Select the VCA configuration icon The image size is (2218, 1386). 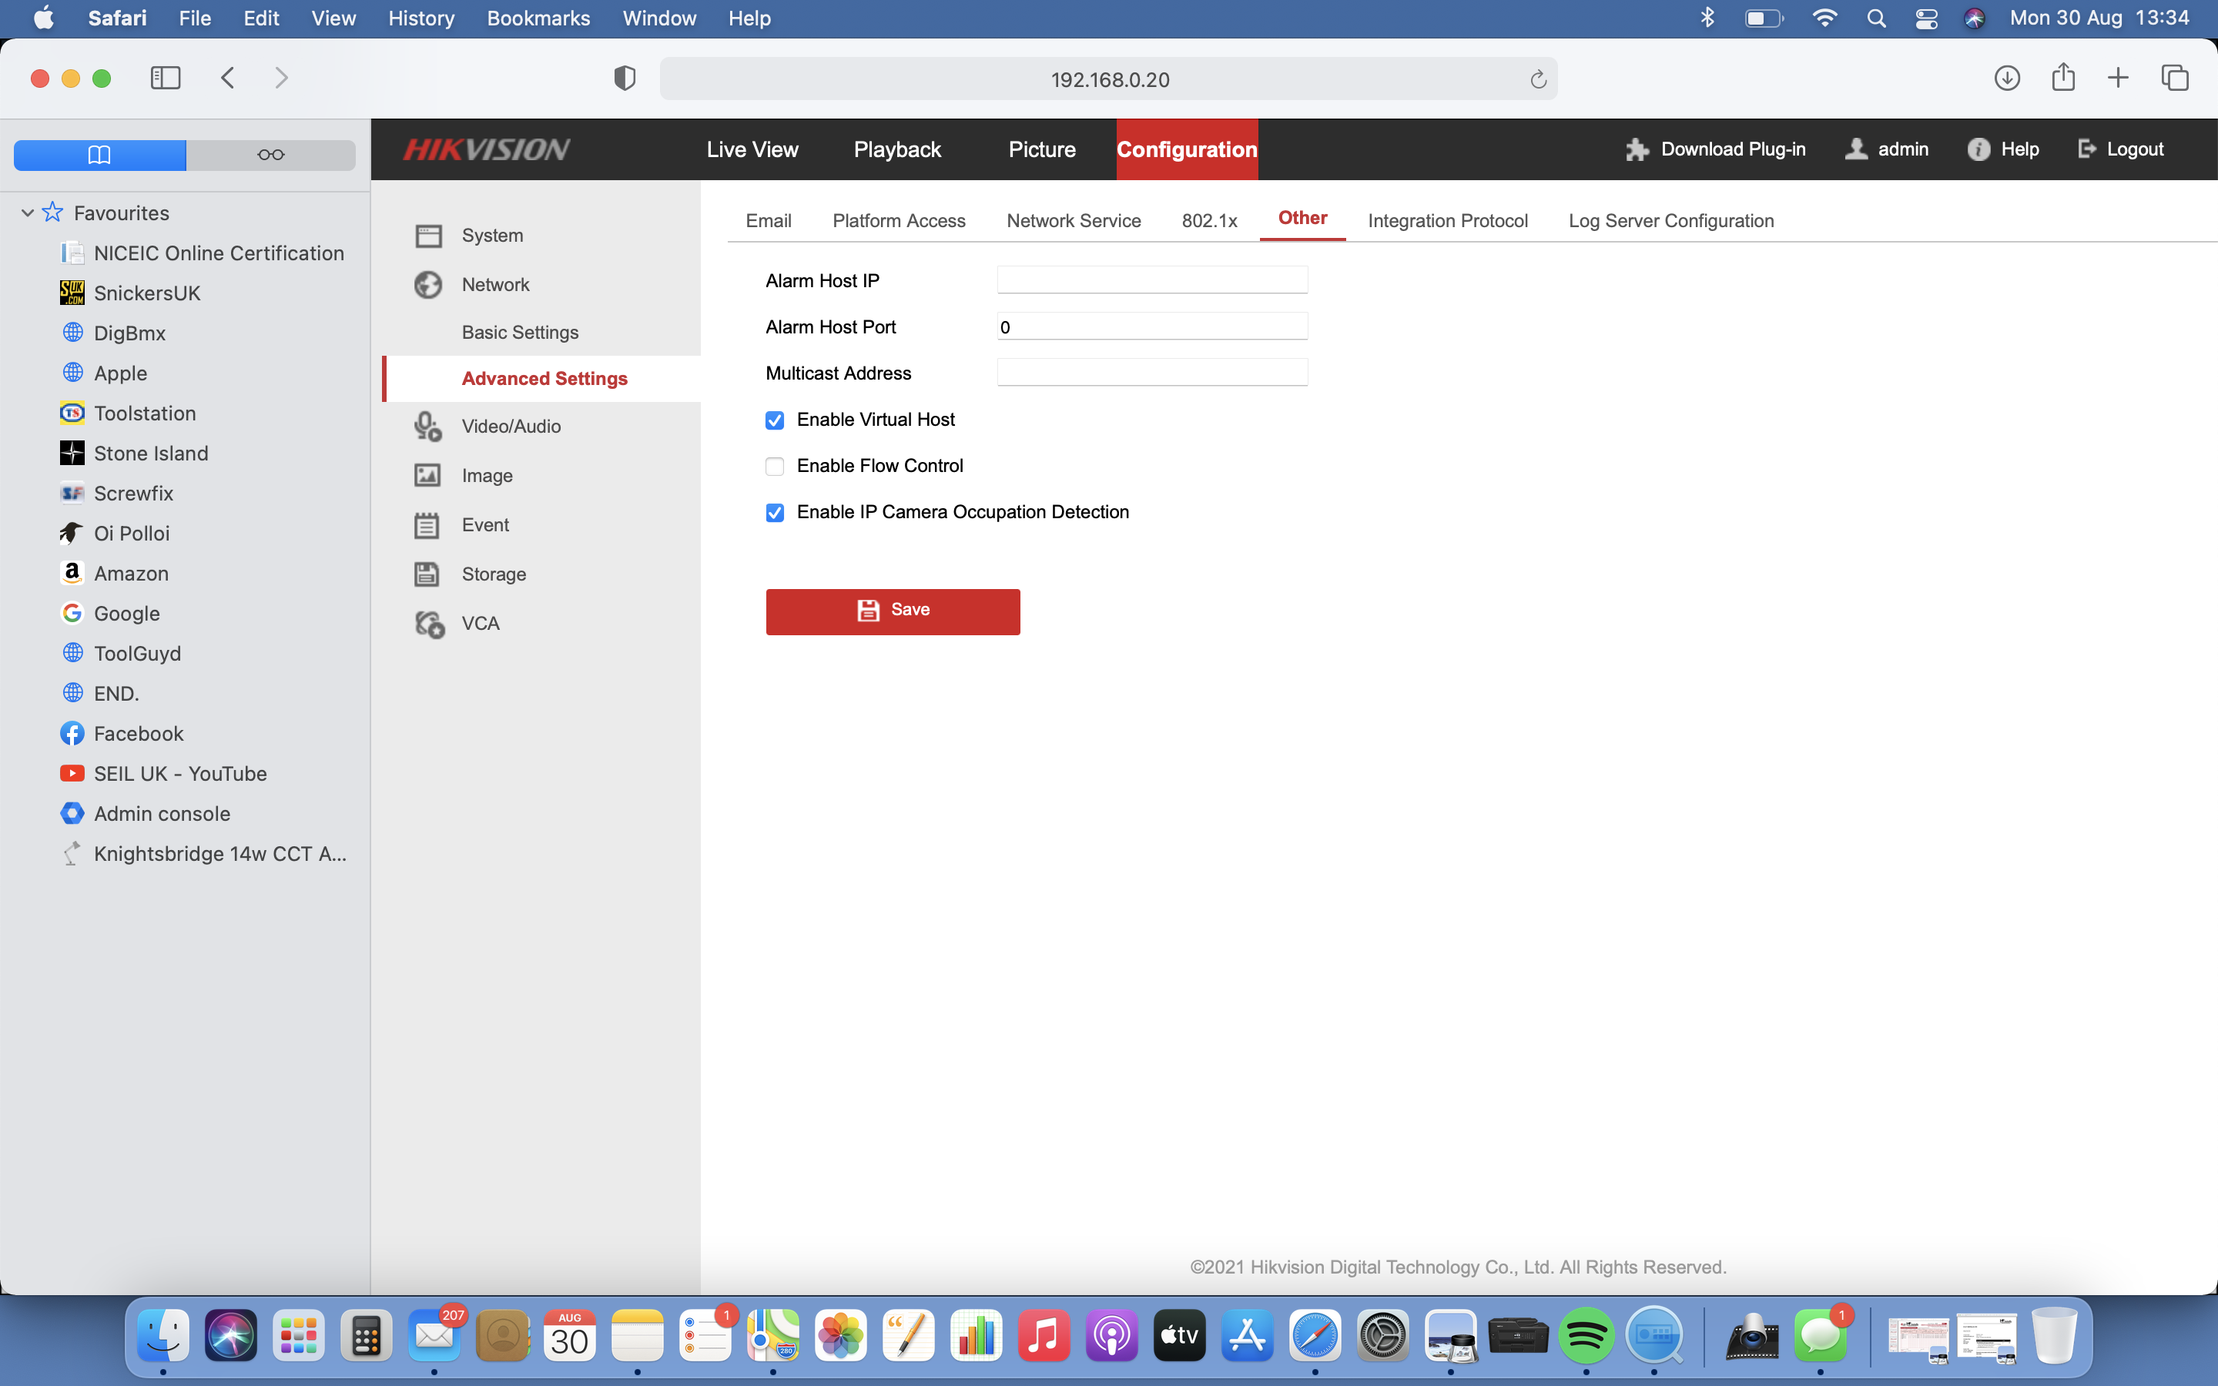(427, 624)
